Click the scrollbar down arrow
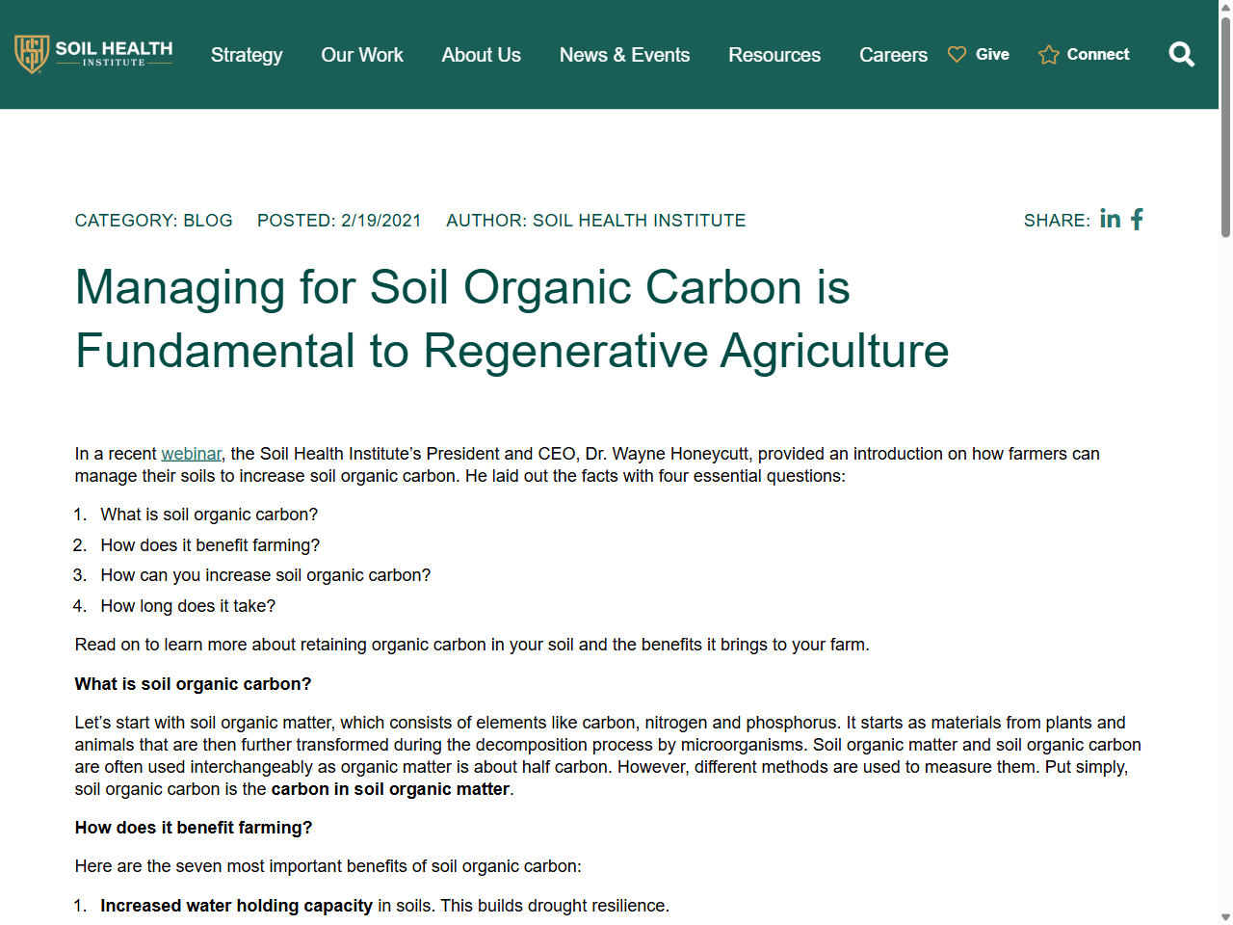 click(x=1224, y=915)
